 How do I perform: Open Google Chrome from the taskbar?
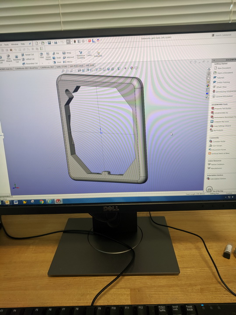[x=42, y=202]
